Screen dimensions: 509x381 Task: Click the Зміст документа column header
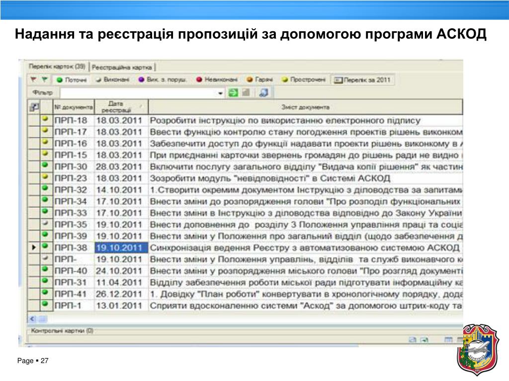coord(306,107)
